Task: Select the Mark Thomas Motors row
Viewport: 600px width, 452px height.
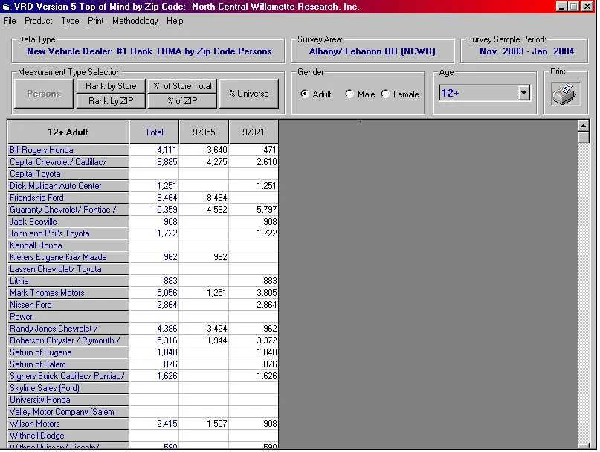Action: (x=68, y=292)
